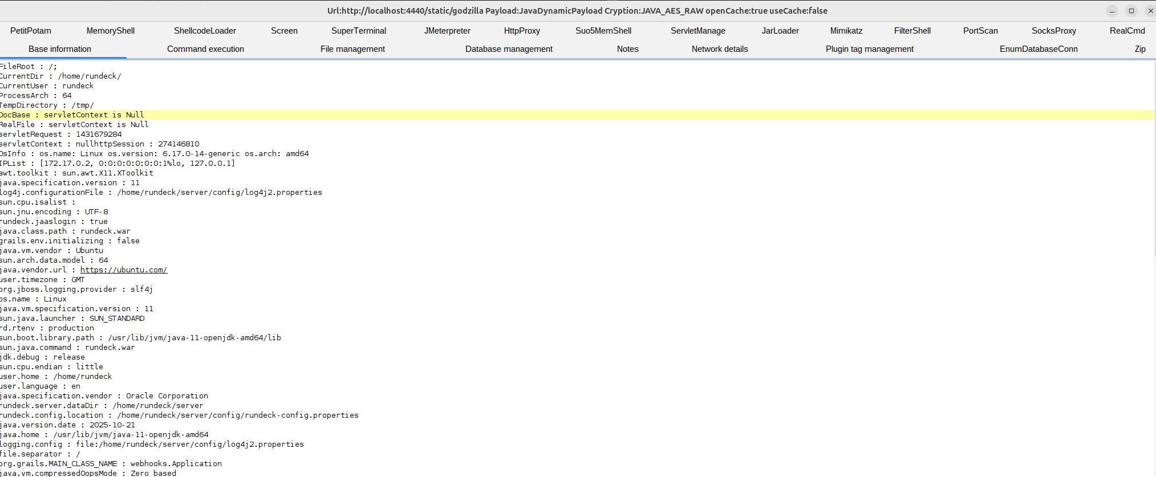Open the ShellcodeLoader tab
The image size is (1156, 477).
205,31
